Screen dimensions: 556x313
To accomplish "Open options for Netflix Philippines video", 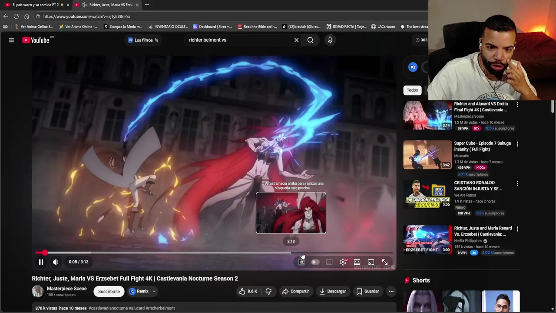I will tap(517, 229).
